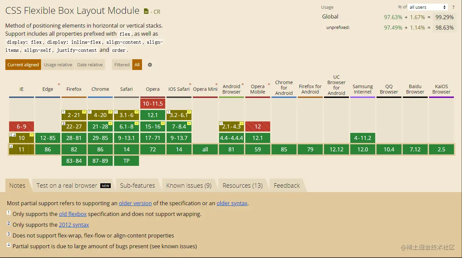Click Opera Mobile 12 red cell
Screen dimensions: 462x258
tap(258, 126)
